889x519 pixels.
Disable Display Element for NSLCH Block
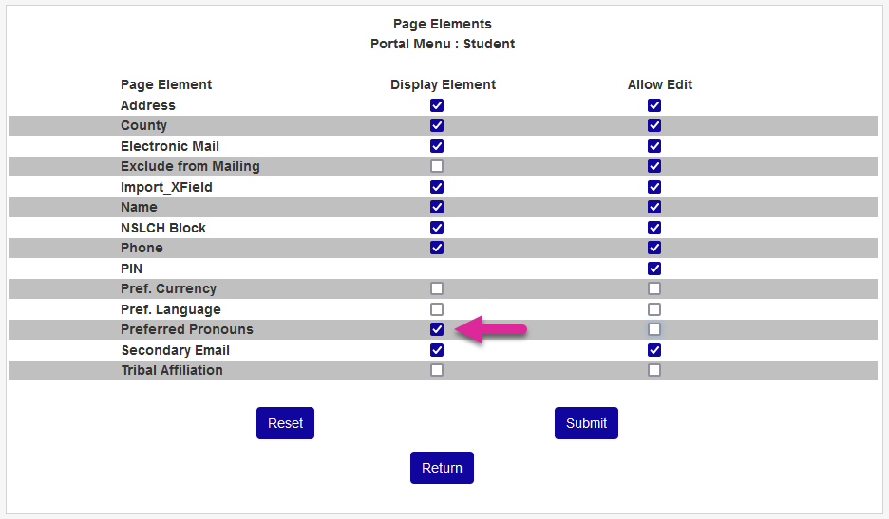437,228
